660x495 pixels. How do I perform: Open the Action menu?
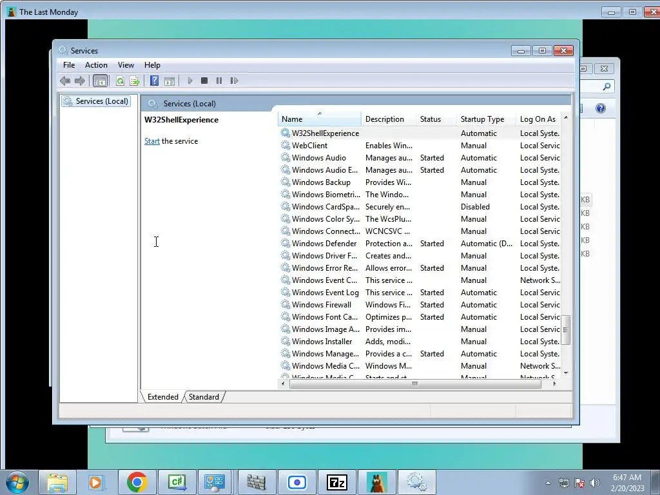coord(96,65)
